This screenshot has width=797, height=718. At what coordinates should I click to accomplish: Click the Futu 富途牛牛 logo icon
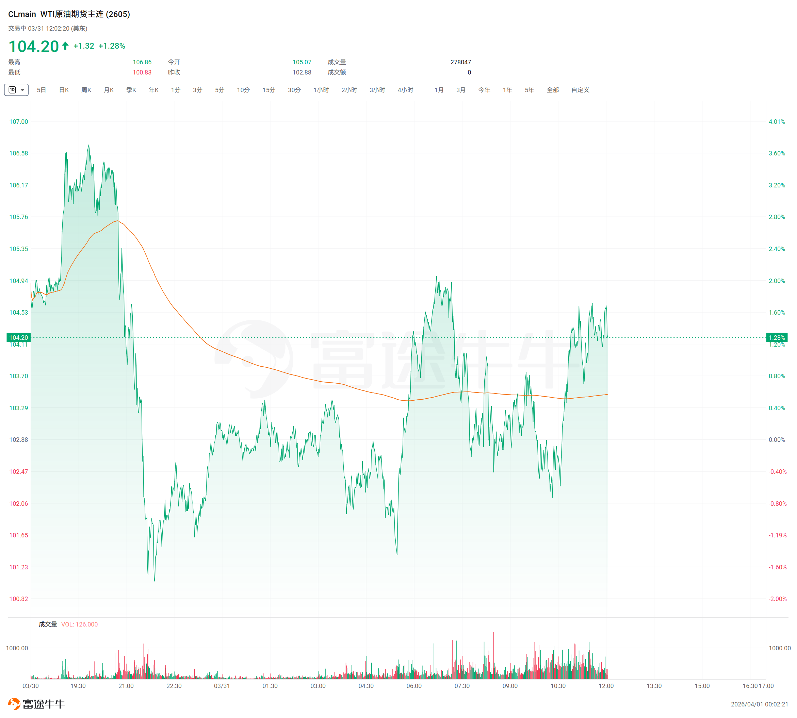click(x=14, y=704)
